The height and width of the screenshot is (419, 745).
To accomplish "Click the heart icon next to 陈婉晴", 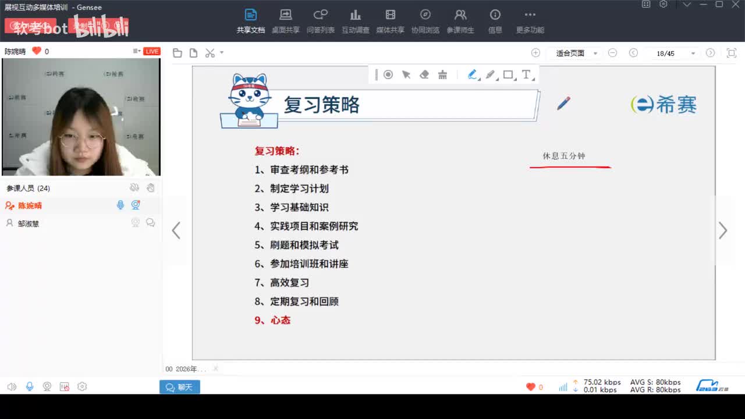I will click(x=37, y=51).
